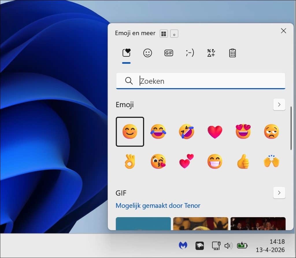Expand the GIF section with its chevron

tap(279, 193)
